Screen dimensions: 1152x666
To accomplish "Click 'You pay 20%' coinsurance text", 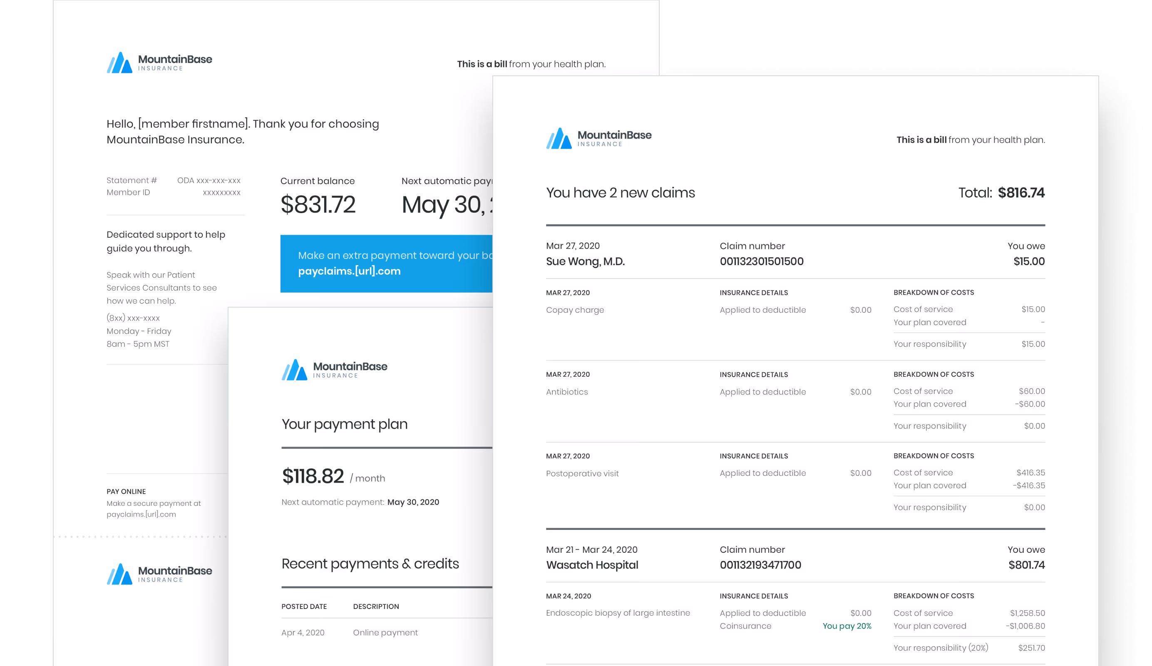I will [847, 626].
